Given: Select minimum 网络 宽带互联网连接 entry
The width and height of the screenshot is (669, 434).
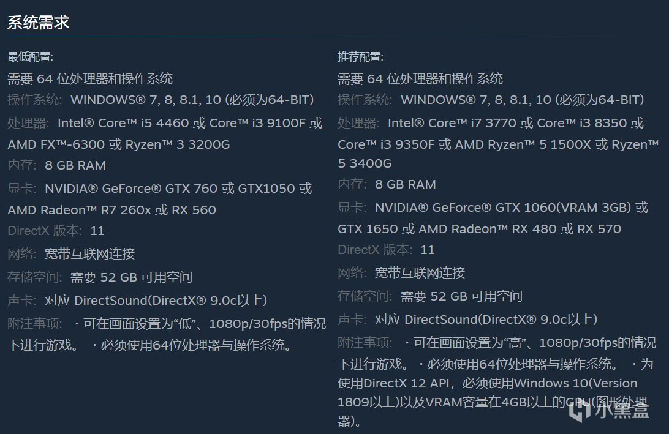Looking at the screenshot, I should click(71, 254).
